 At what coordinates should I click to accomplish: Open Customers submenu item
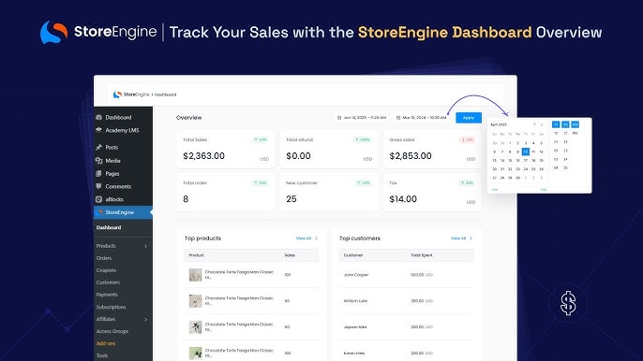[x=108, y=282]
